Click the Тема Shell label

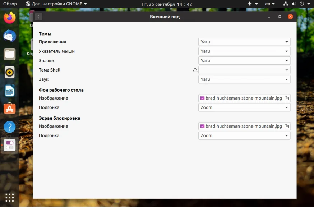(50, 70)
